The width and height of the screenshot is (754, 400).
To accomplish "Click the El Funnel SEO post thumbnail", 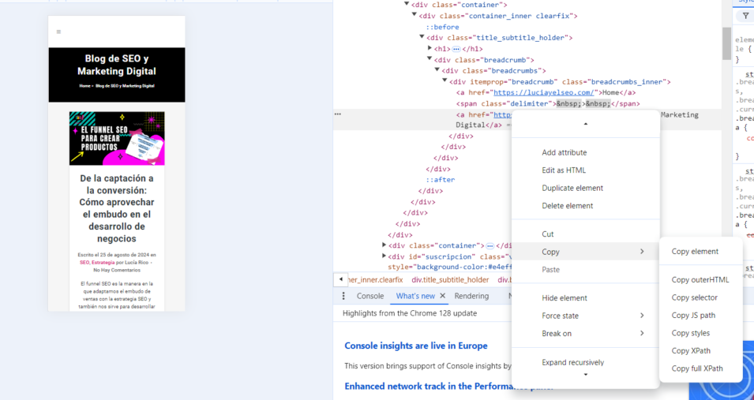I will point(117,139).
